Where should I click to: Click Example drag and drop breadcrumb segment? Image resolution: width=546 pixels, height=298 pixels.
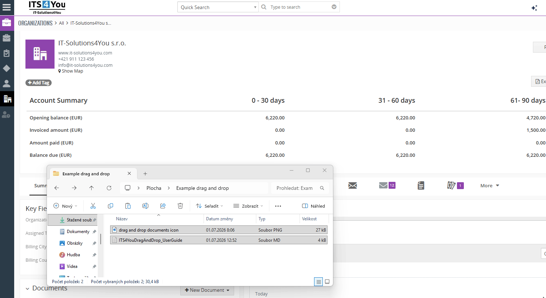(x=202, y=188)
